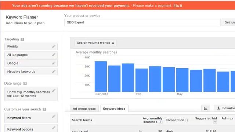Select the Keyword ideas tab

coord(114,109)
